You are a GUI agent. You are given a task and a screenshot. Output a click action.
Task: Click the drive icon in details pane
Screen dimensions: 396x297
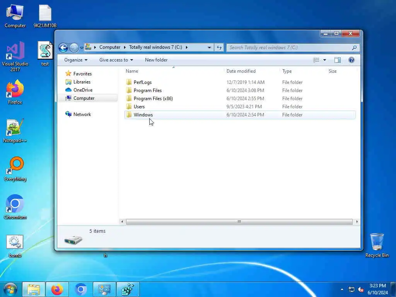73,240
